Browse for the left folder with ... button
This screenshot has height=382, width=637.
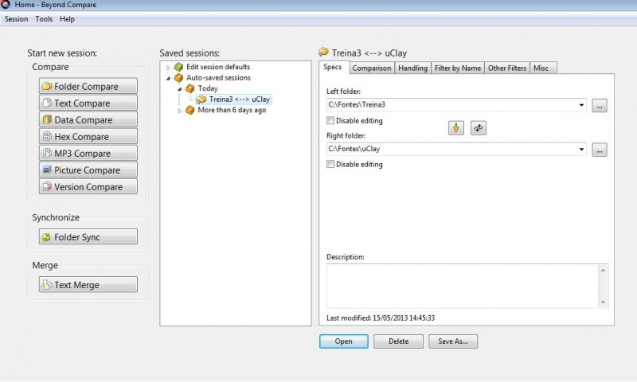tap(600, 106)
